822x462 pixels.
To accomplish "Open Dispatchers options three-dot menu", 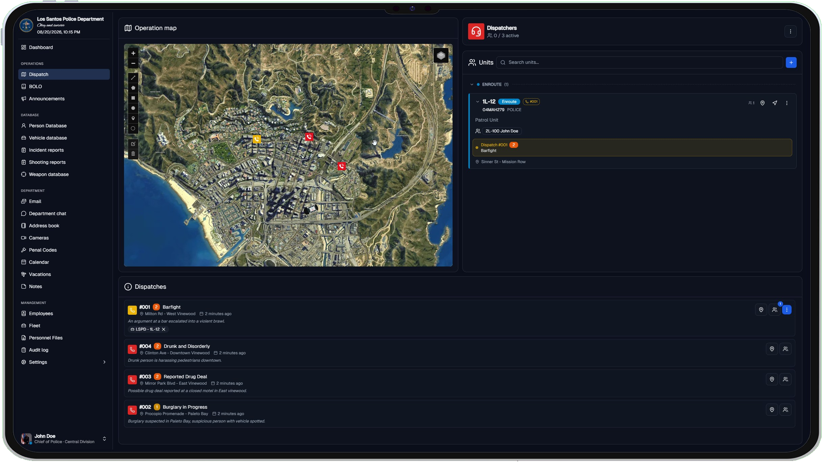I will 790,31.
